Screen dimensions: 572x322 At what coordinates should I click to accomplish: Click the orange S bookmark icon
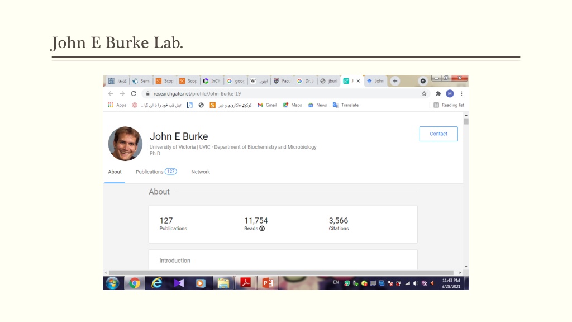[x=212, y=105]
